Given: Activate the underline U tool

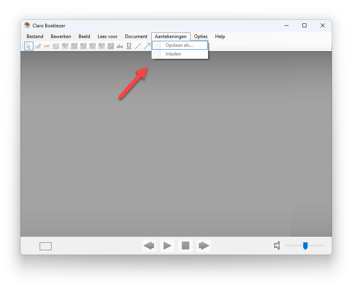Looking at the screenshot, I should [x=129, y=46].
